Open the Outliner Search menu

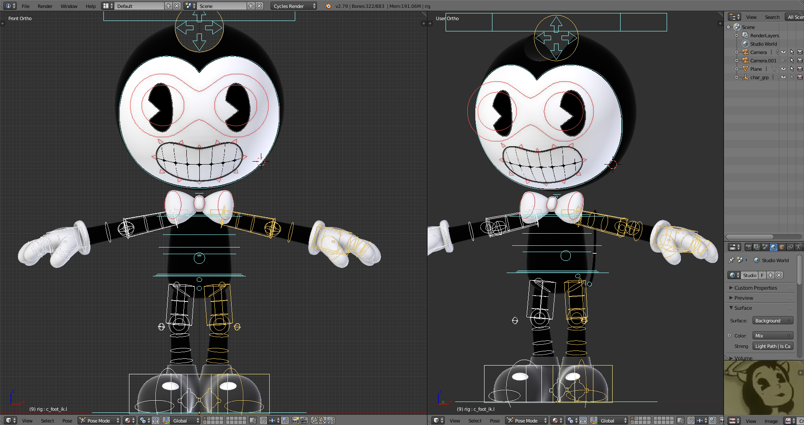tap(772, 17)
